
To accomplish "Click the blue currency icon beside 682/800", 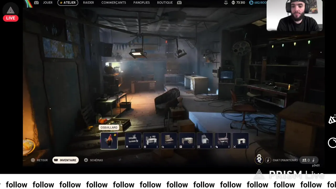I will (251, 3).
